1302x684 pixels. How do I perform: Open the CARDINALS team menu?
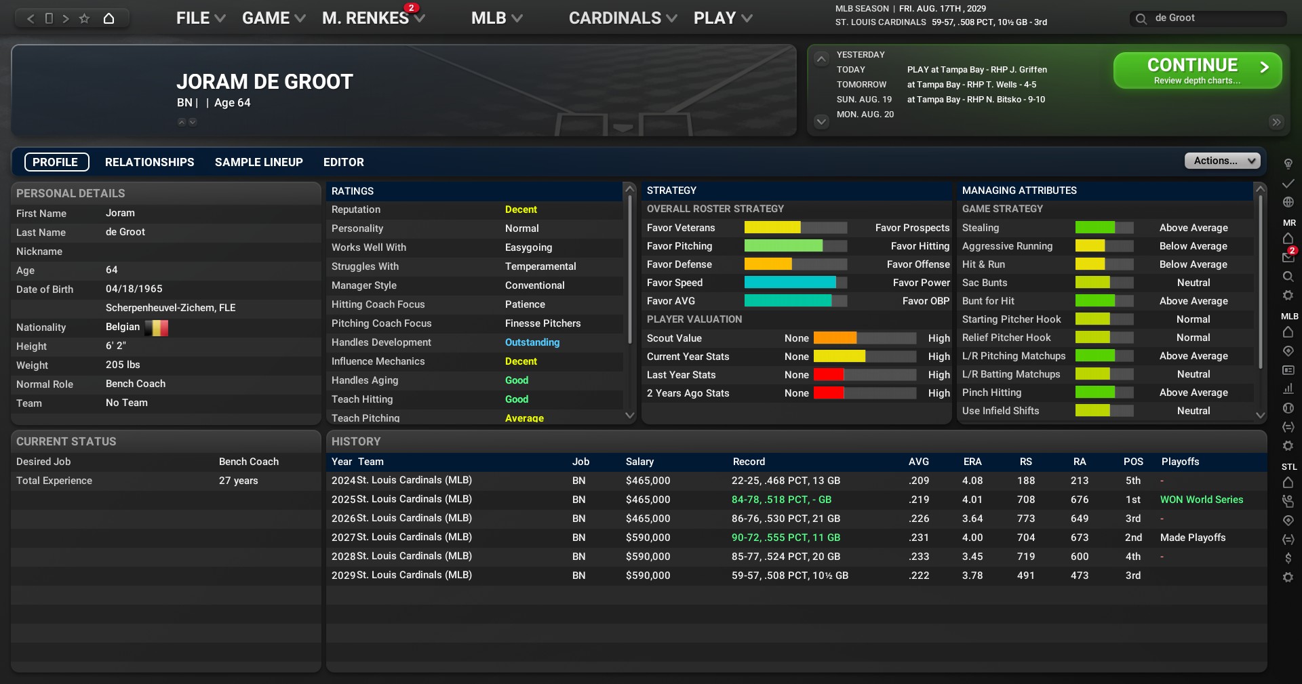pos(623,18)
